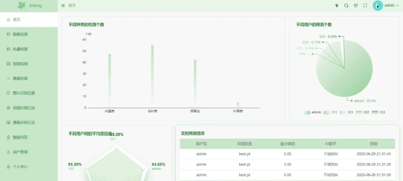
Task: Click the 333: 0.59% pie label
Action: 328,36
